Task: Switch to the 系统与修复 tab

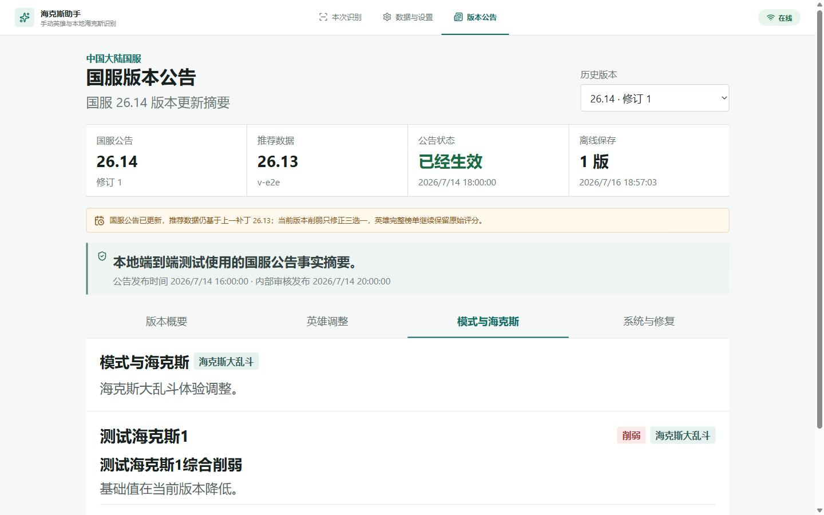Action: coord(649,322)
